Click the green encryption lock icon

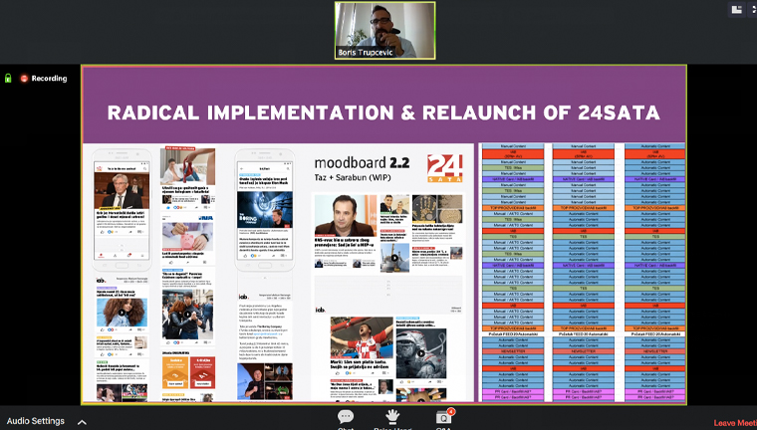pyautogui.click(x=8, y=79)
